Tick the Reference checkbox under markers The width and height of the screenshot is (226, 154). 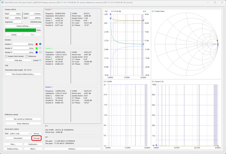point(26,56)
